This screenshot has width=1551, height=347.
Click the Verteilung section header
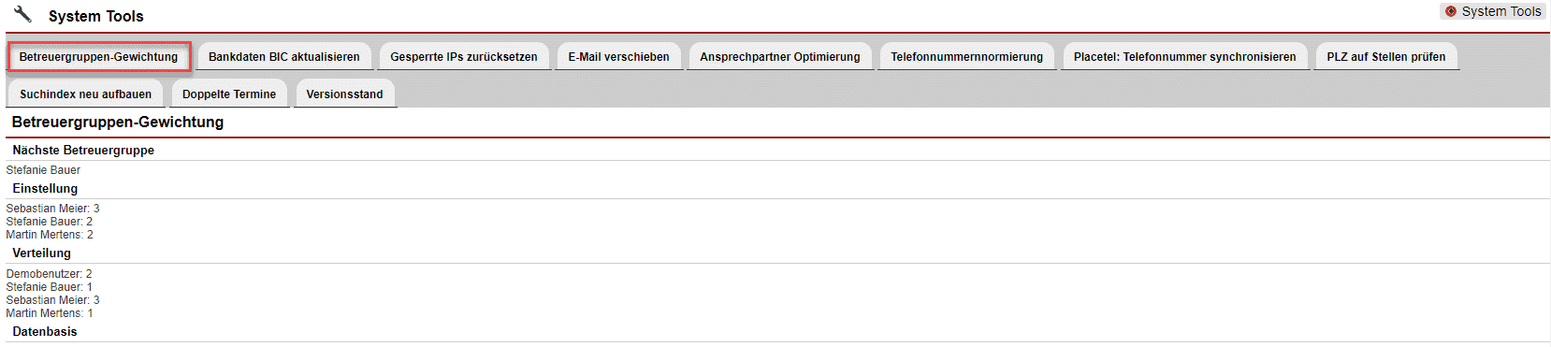tap(41, 253)
